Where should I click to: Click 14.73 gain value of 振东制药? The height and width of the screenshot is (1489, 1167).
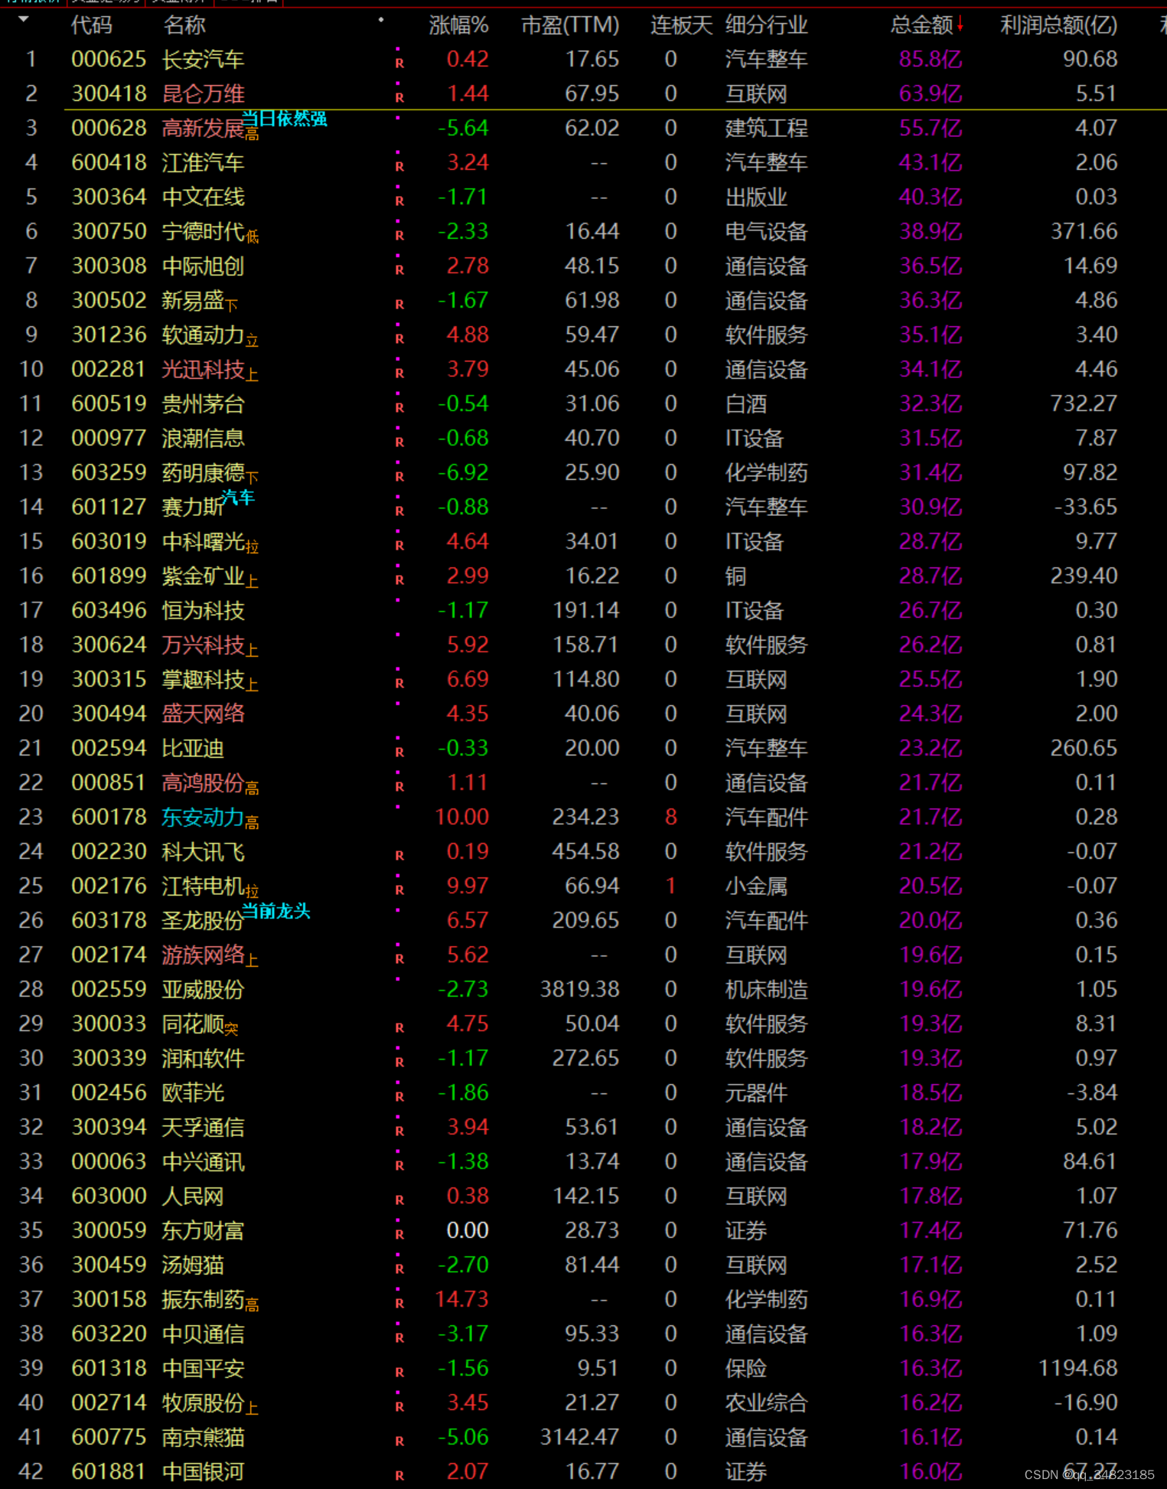click(x=461, y=1299)
